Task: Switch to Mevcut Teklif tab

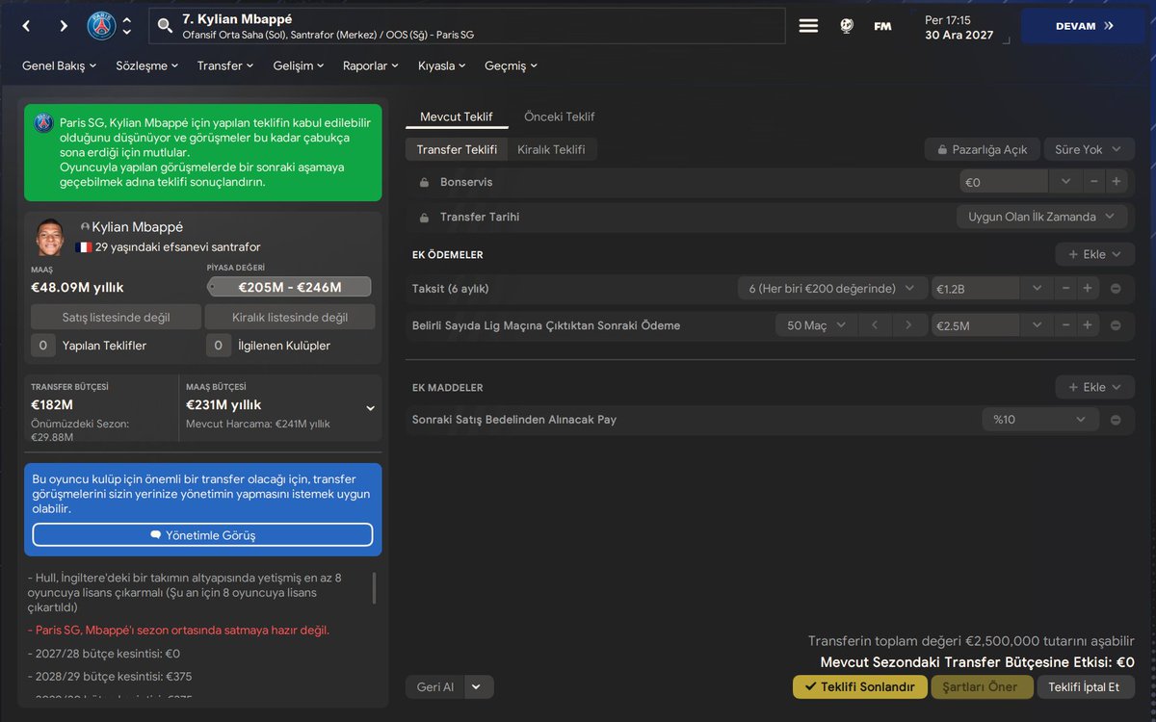Action: [457, 116]
